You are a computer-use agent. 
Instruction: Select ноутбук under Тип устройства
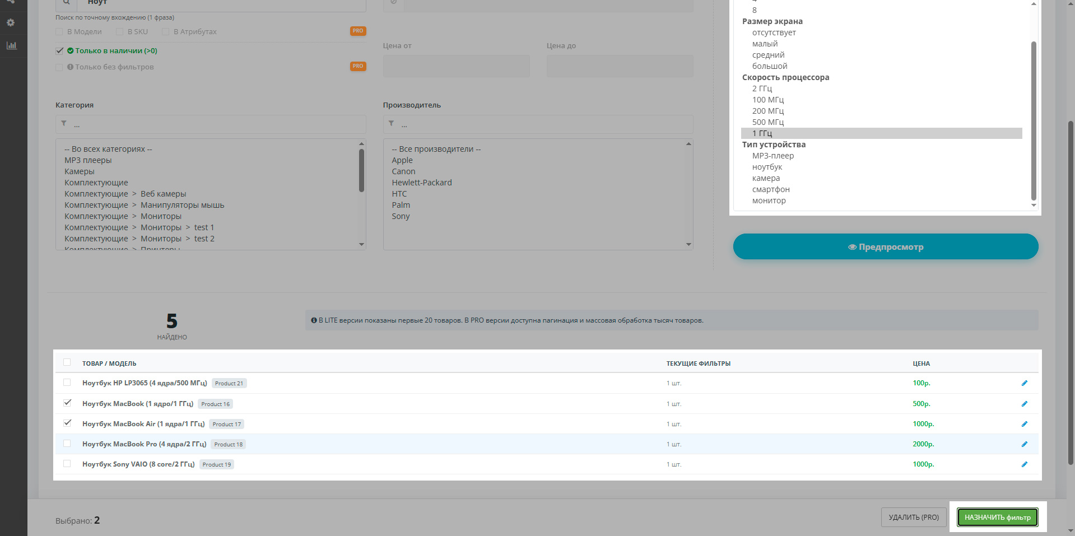(767, 167)
